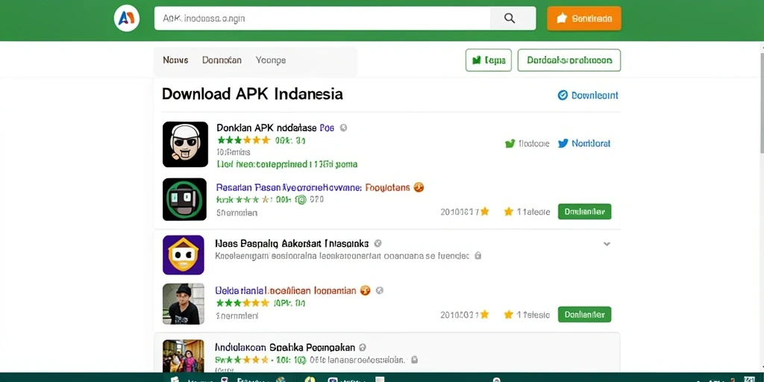The width and height of the screenshot is (764, 382).
Task: Click the star rating under Donklan APK
Action: coord(244,140)
